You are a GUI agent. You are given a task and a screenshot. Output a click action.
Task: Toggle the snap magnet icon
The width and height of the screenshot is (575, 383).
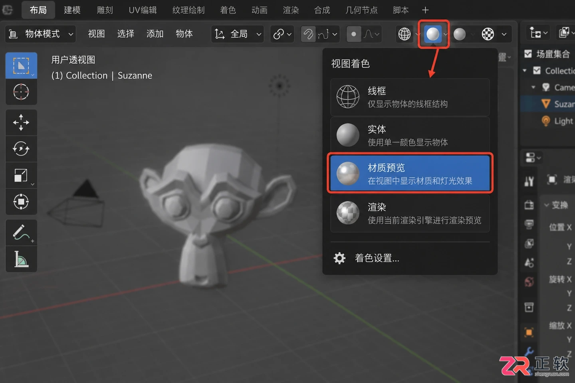click(308, 34)
